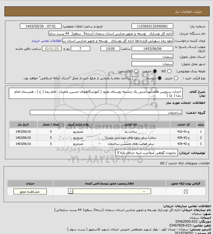Click the استان محل تحویل field
Viewport: 213px width, 234px height.
[152, 56]
